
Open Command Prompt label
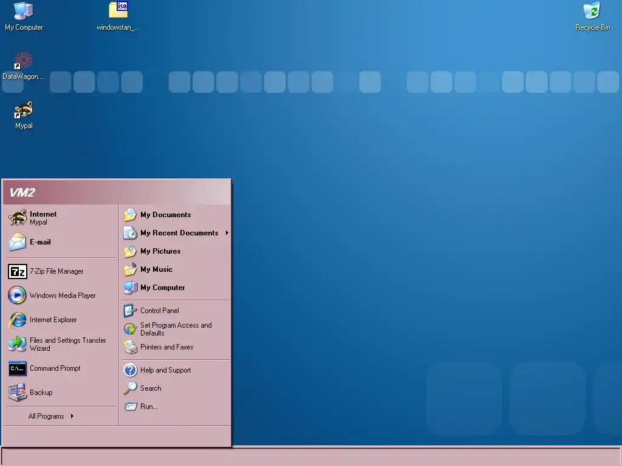coord(55,368)
